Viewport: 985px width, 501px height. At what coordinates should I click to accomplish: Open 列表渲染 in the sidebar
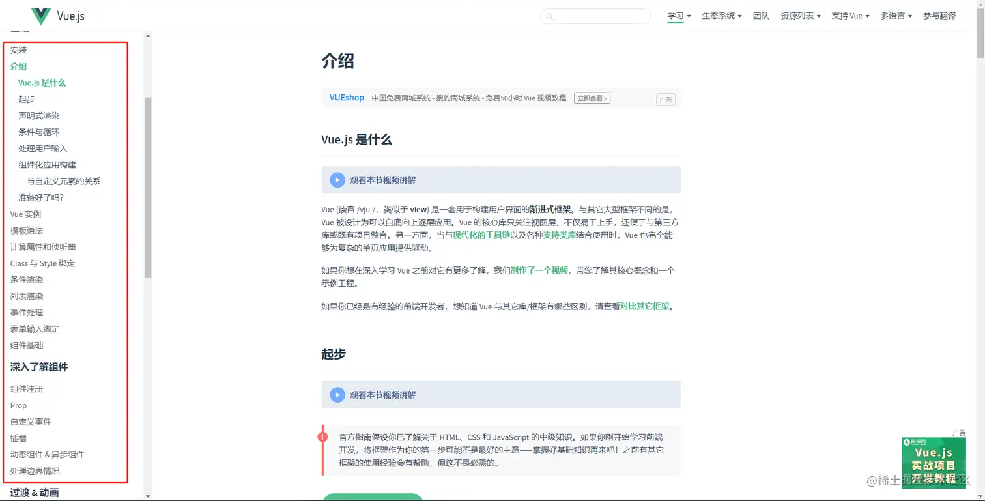point(27,296)
